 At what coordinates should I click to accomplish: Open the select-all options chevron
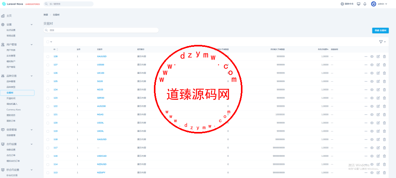tap(51, 42)
